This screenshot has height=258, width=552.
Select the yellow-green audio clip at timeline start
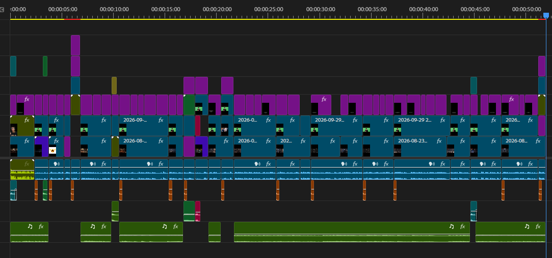22,170
